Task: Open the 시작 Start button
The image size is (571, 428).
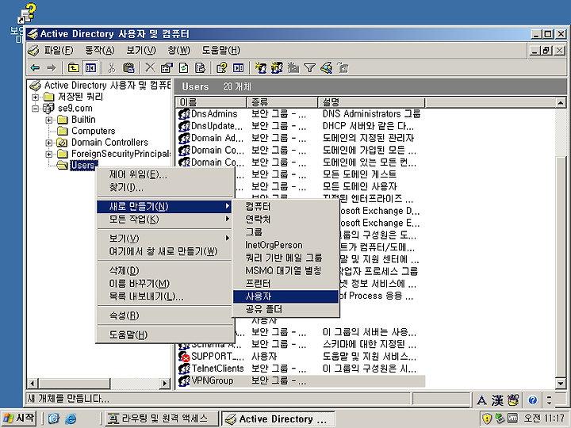Action: pos(19,418)
